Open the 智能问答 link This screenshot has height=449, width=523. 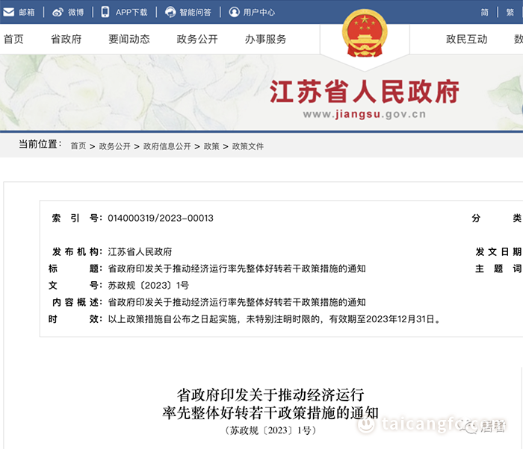(196, 13)
